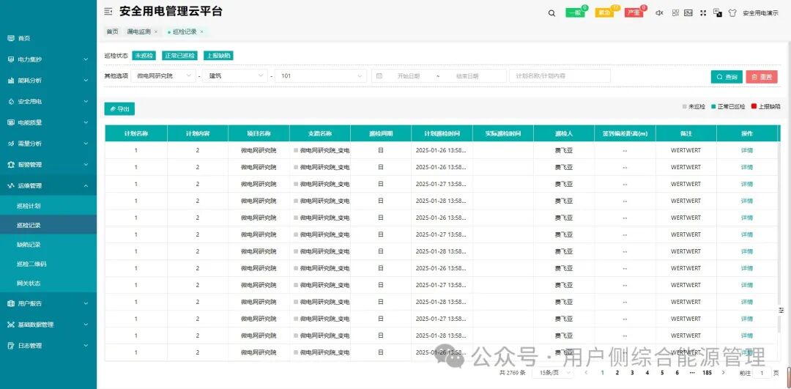The height and width of the screenshot is (389, 791).
Task: Open the 101 dropdown
Action: (320, 76)
